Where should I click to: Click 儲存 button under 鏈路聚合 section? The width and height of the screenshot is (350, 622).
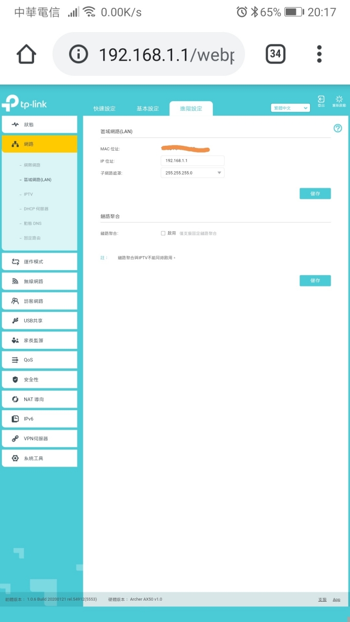point(315,280)
